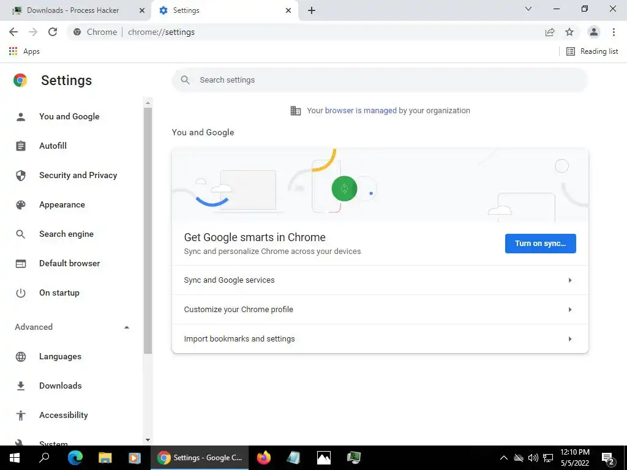Expand Customize your Chrome profile
The image size is (627, 470).
[x=380, y=310]
